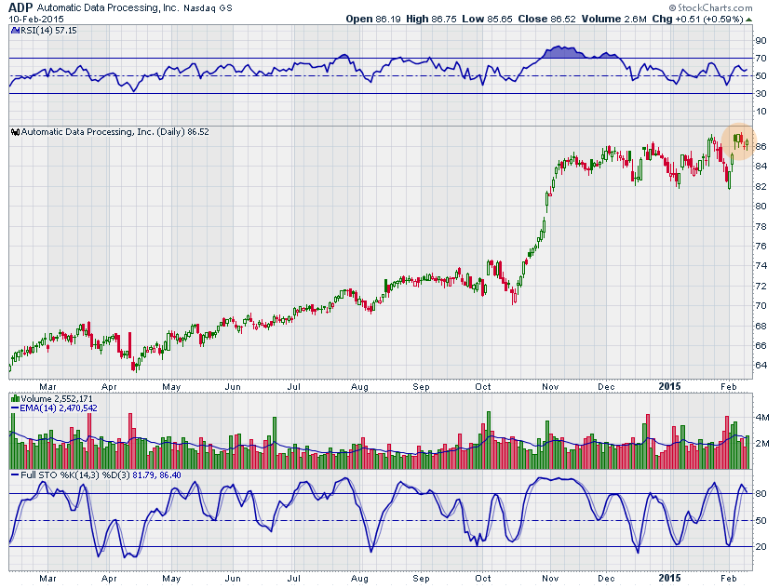Click the Mar label on price chart axis
Screen dimensions: 781x588
(47, 387)
